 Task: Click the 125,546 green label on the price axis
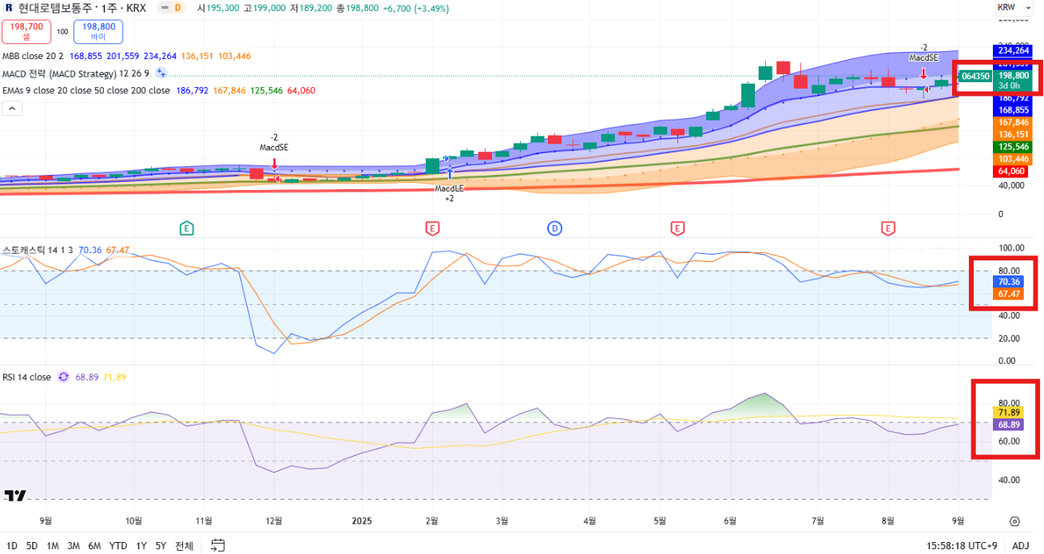[1011, 147]
